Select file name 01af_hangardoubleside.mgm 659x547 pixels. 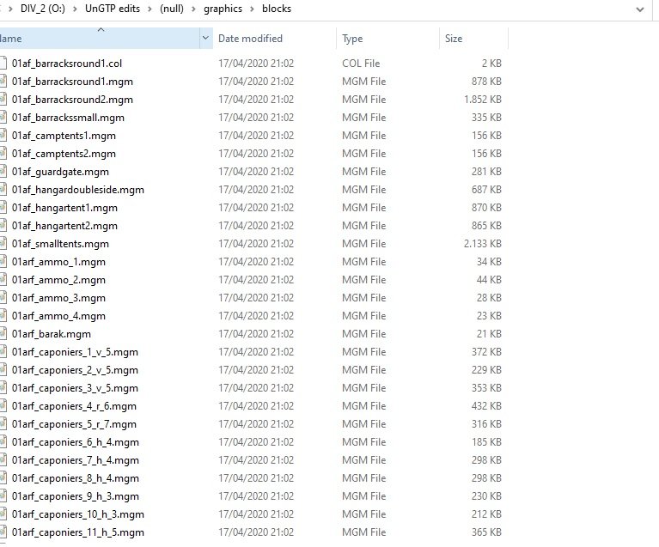[77, 190]
